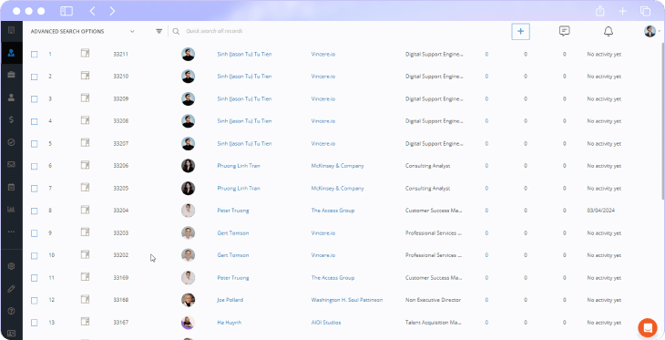665x340 pixels.
Task: Select checkbox for row 13
Action: (35, 323)
